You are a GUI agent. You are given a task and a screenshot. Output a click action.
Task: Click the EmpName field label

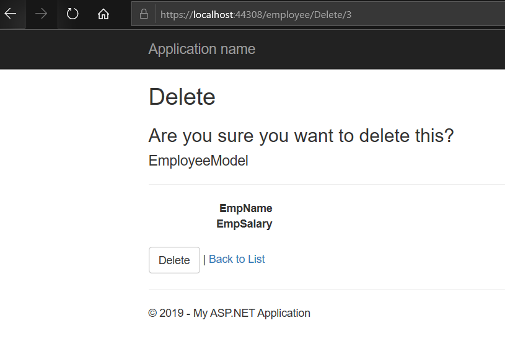click(x=245, y=208)
